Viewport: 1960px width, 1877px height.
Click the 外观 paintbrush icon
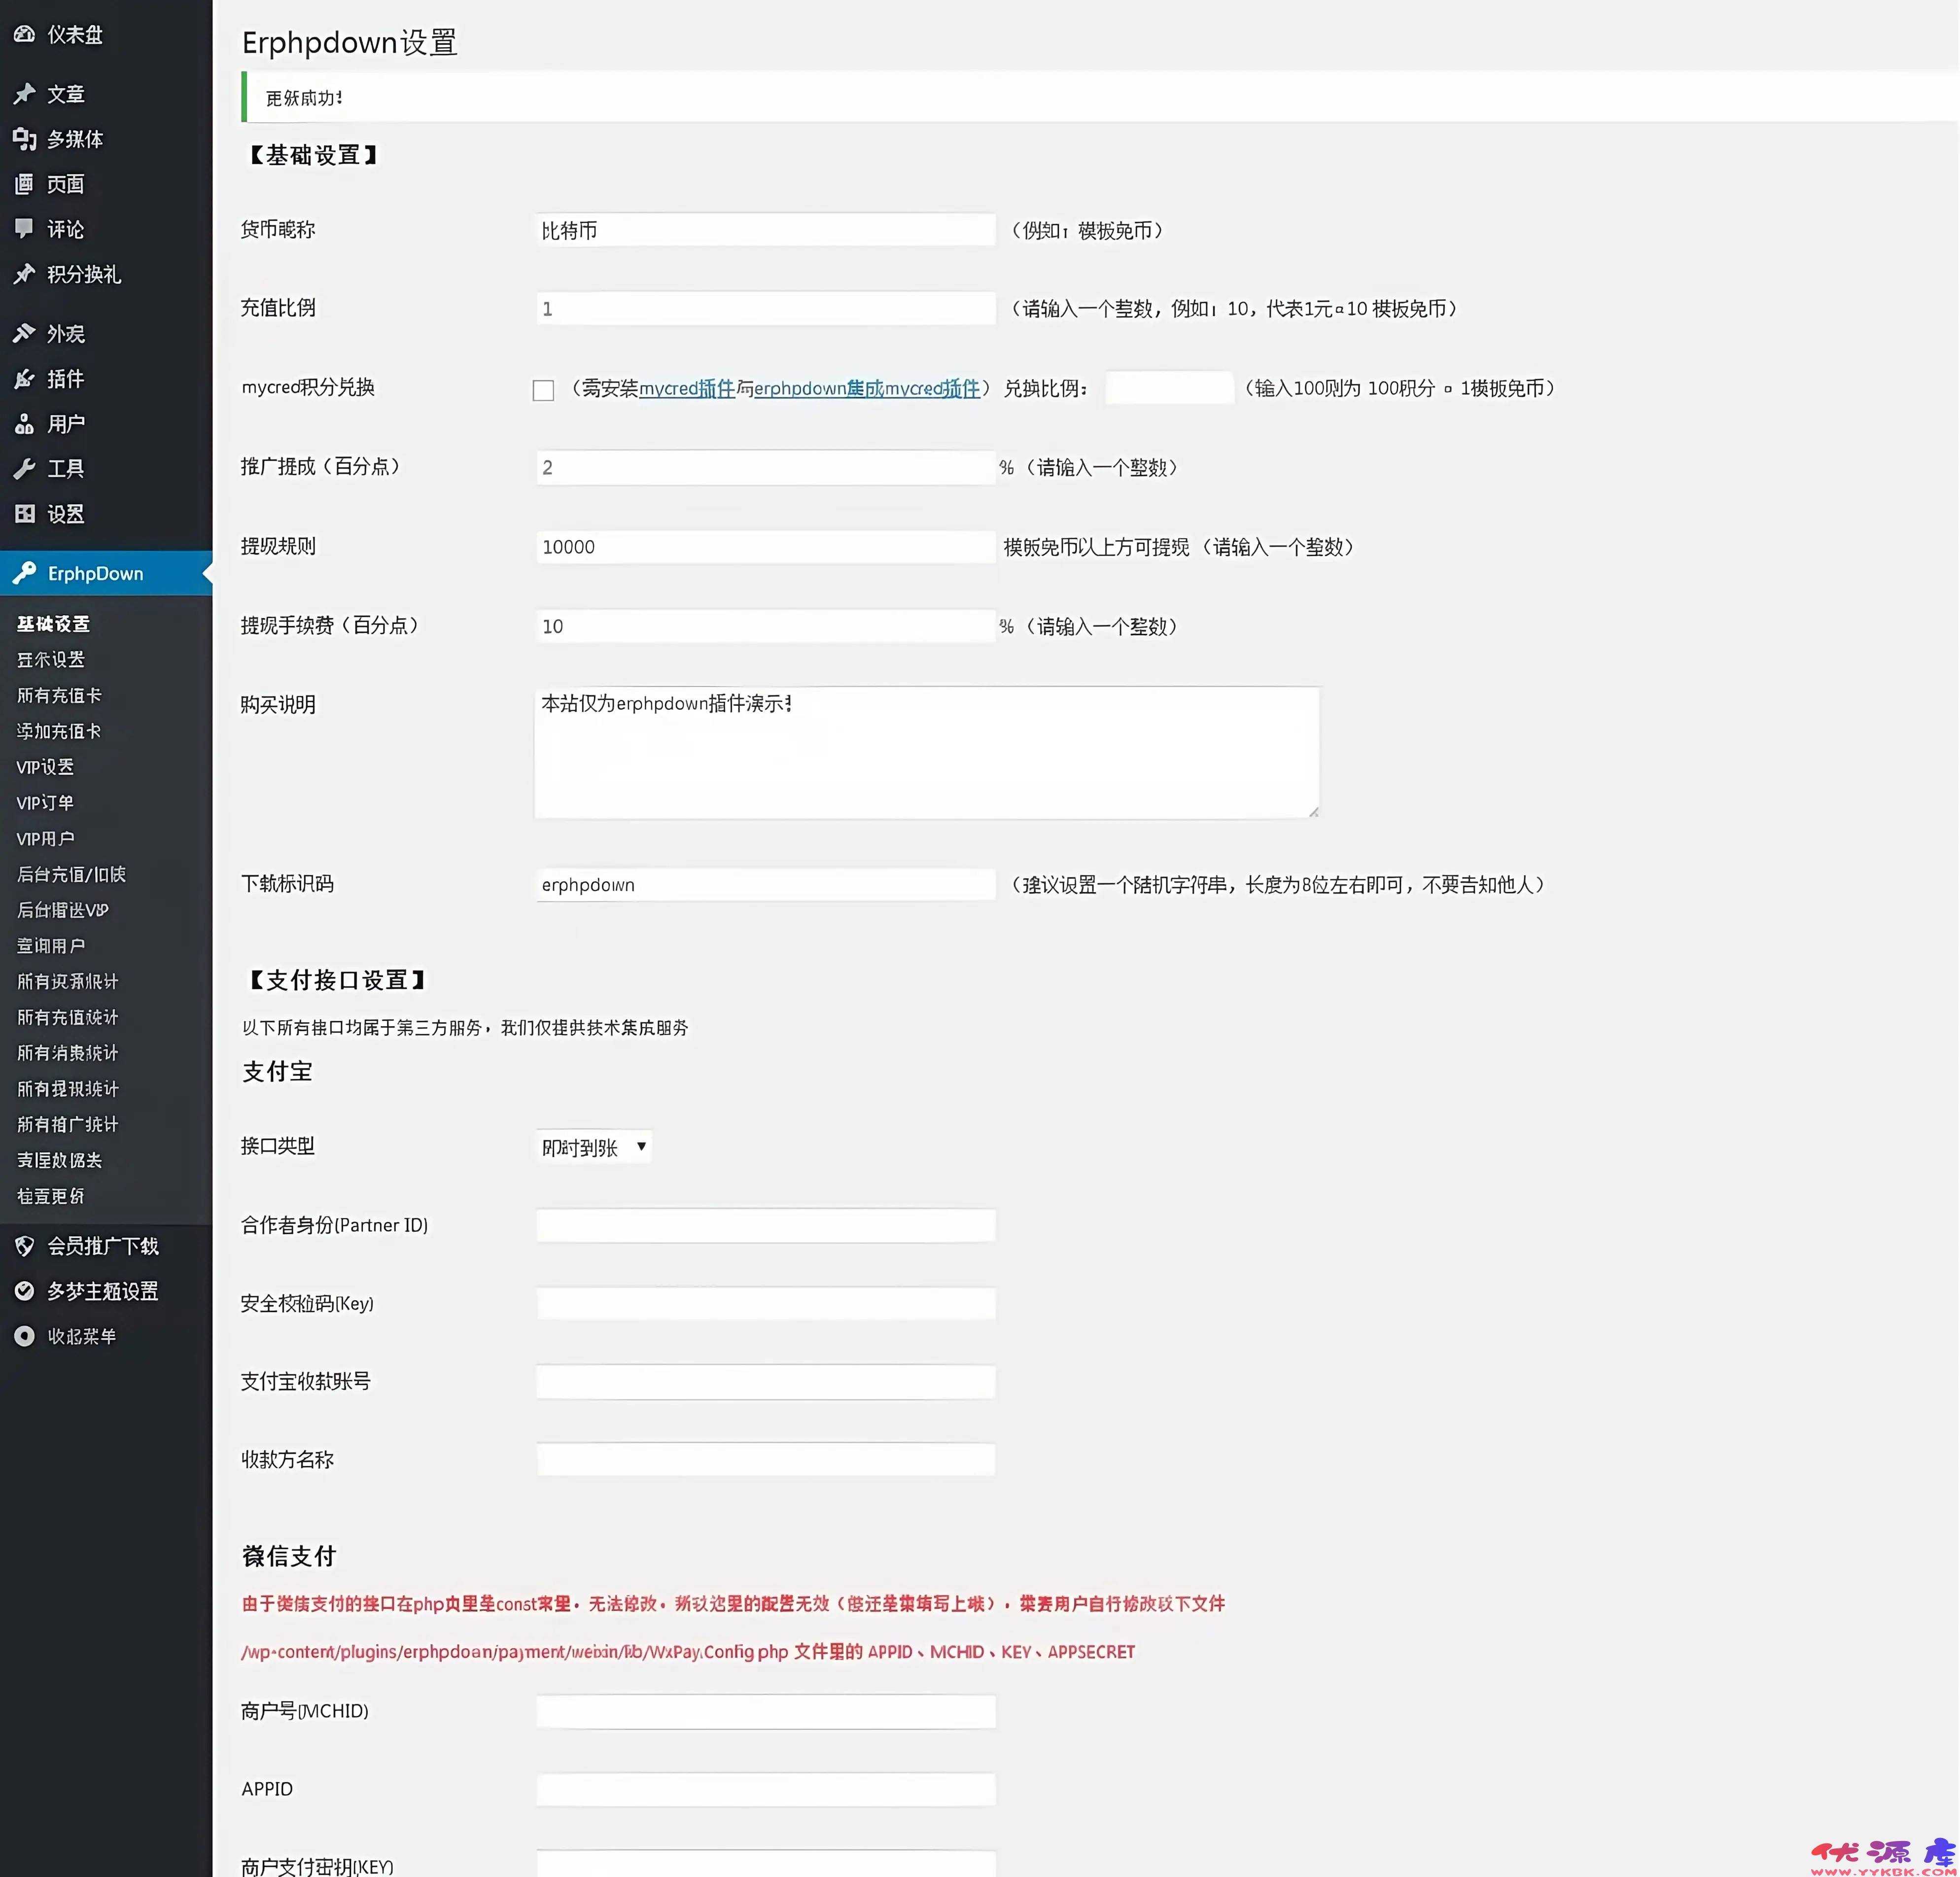tap(24, 333)
